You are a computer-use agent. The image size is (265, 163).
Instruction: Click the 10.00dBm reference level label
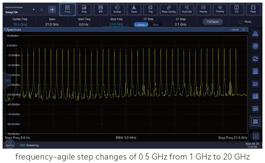[x=13, y=36]
